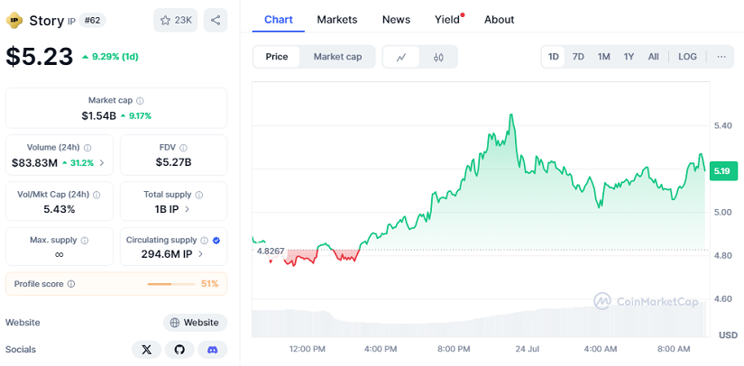Open the GitHub social link
744x366 pixels.
click(179, 350)
